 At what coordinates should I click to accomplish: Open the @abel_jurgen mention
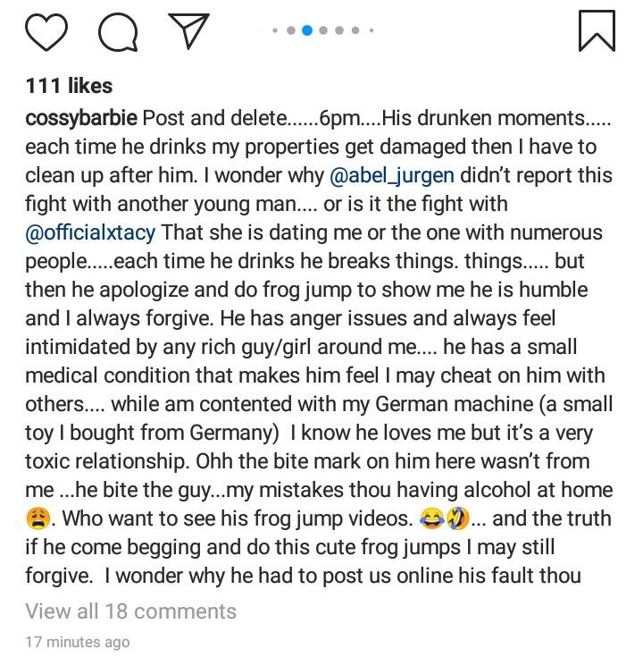404,175
